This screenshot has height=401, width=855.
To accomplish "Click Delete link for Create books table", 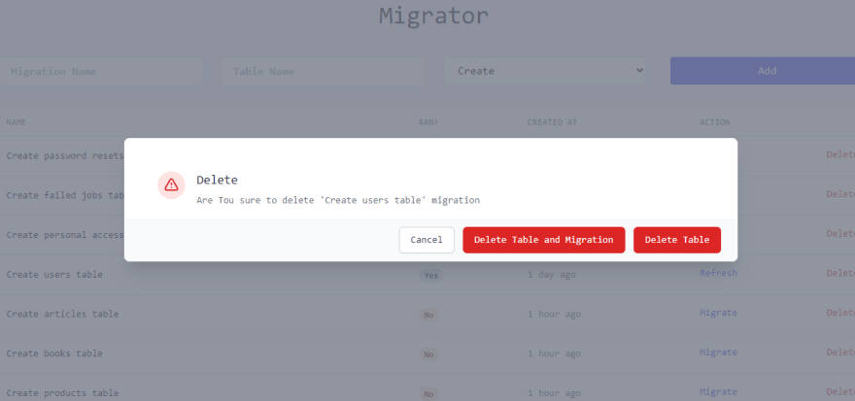I will click(x=840, y=352).
